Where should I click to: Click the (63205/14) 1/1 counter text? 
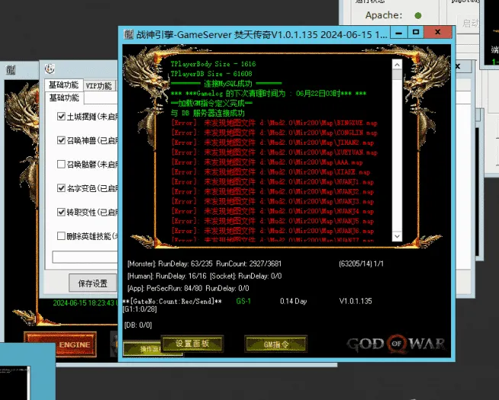361,264
